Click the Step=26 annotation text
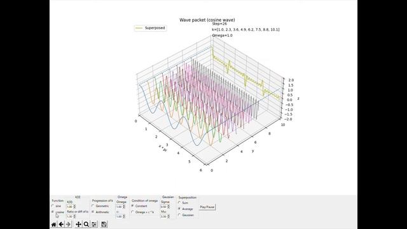407x229 pixels. click(219, 24)
